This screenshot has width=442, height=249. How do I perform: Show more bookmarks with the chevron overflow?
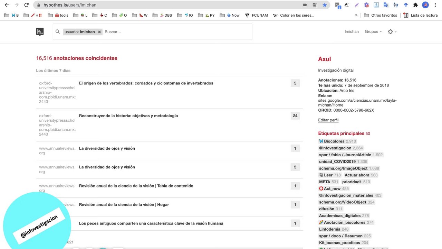coord(356,15)
